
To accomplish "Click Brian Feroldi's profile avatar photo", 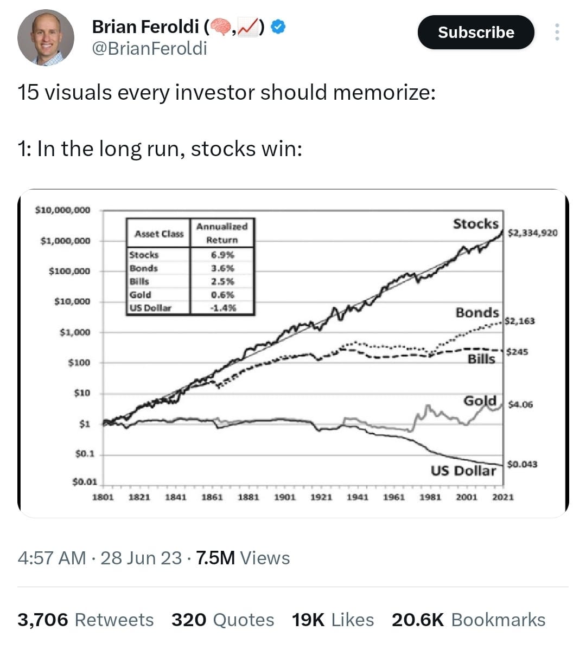I will click(46, 38).
